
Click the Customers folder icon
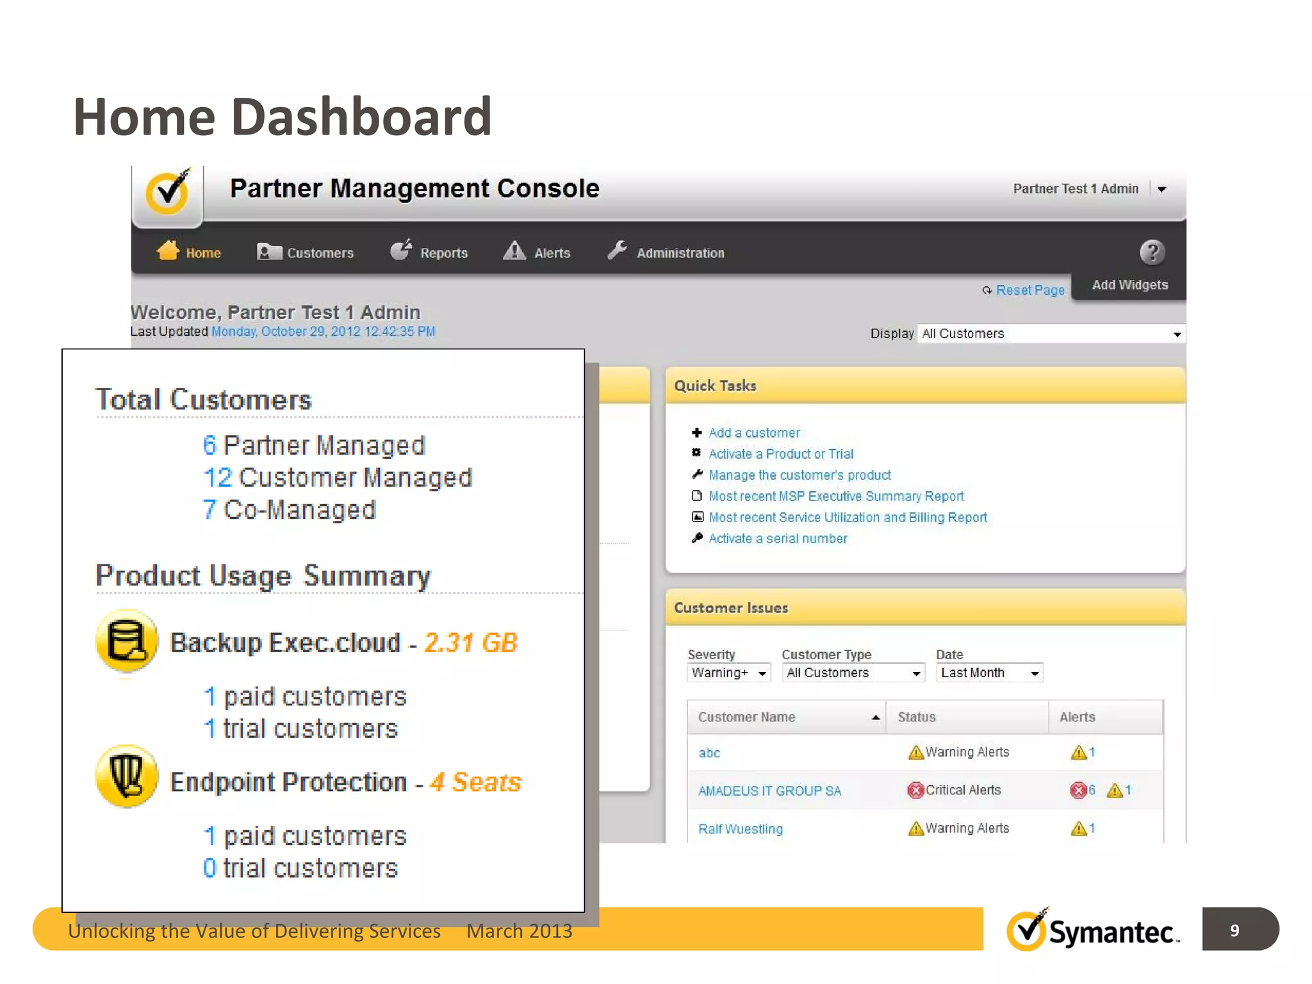(269, 252)
